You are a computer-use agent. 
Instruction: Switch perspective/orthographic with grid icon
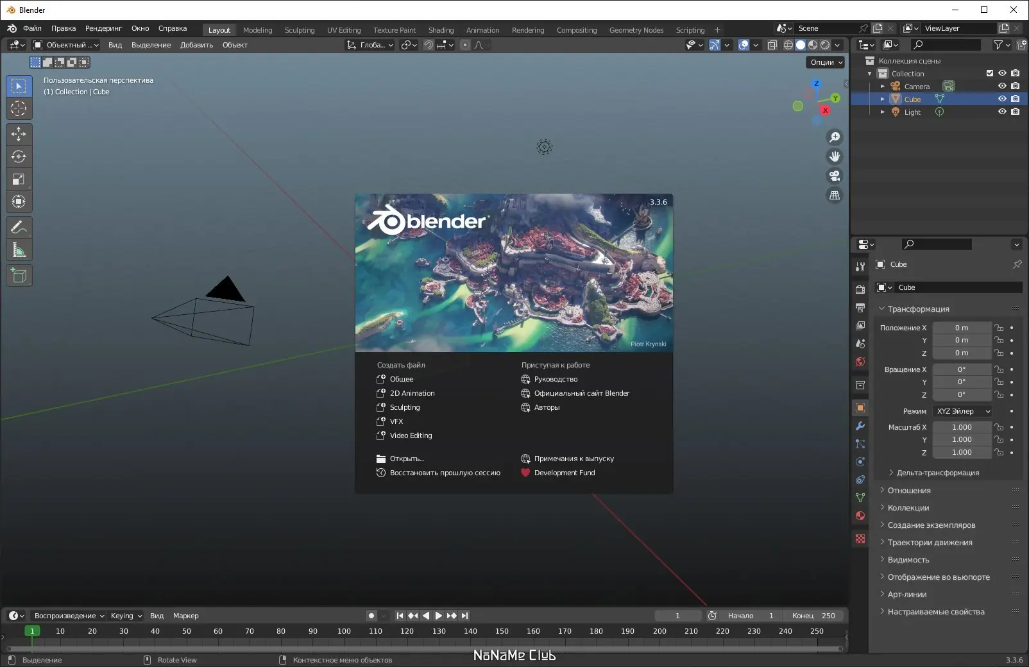pyautogui.click(x=835, y=195)
